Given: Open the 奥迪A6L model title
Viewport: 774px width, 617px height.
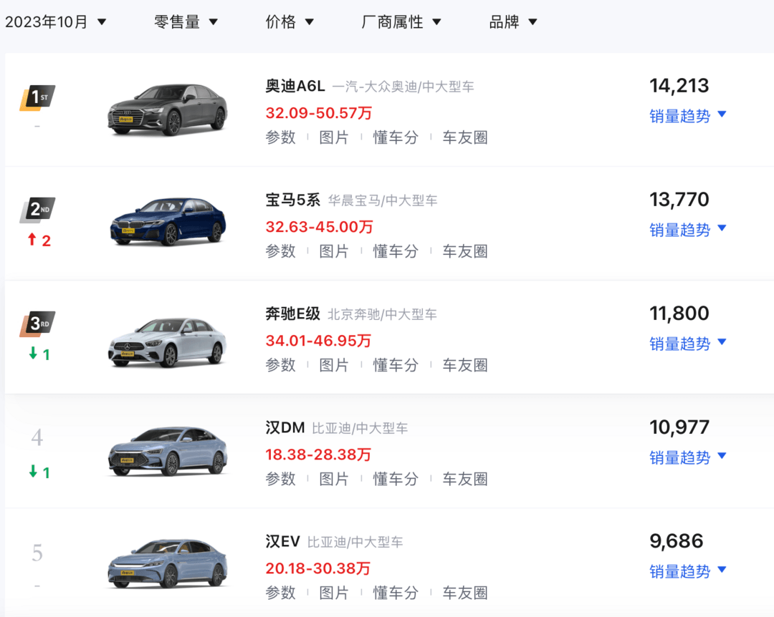Looking at the screenshot, I should [295, 86].
